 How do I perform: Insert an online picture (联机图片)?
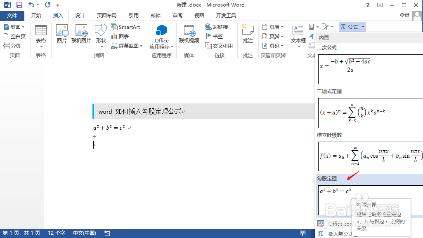pos(81,34)
